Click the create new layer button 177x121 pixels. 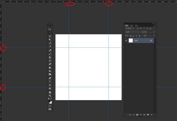click(148, 115)
